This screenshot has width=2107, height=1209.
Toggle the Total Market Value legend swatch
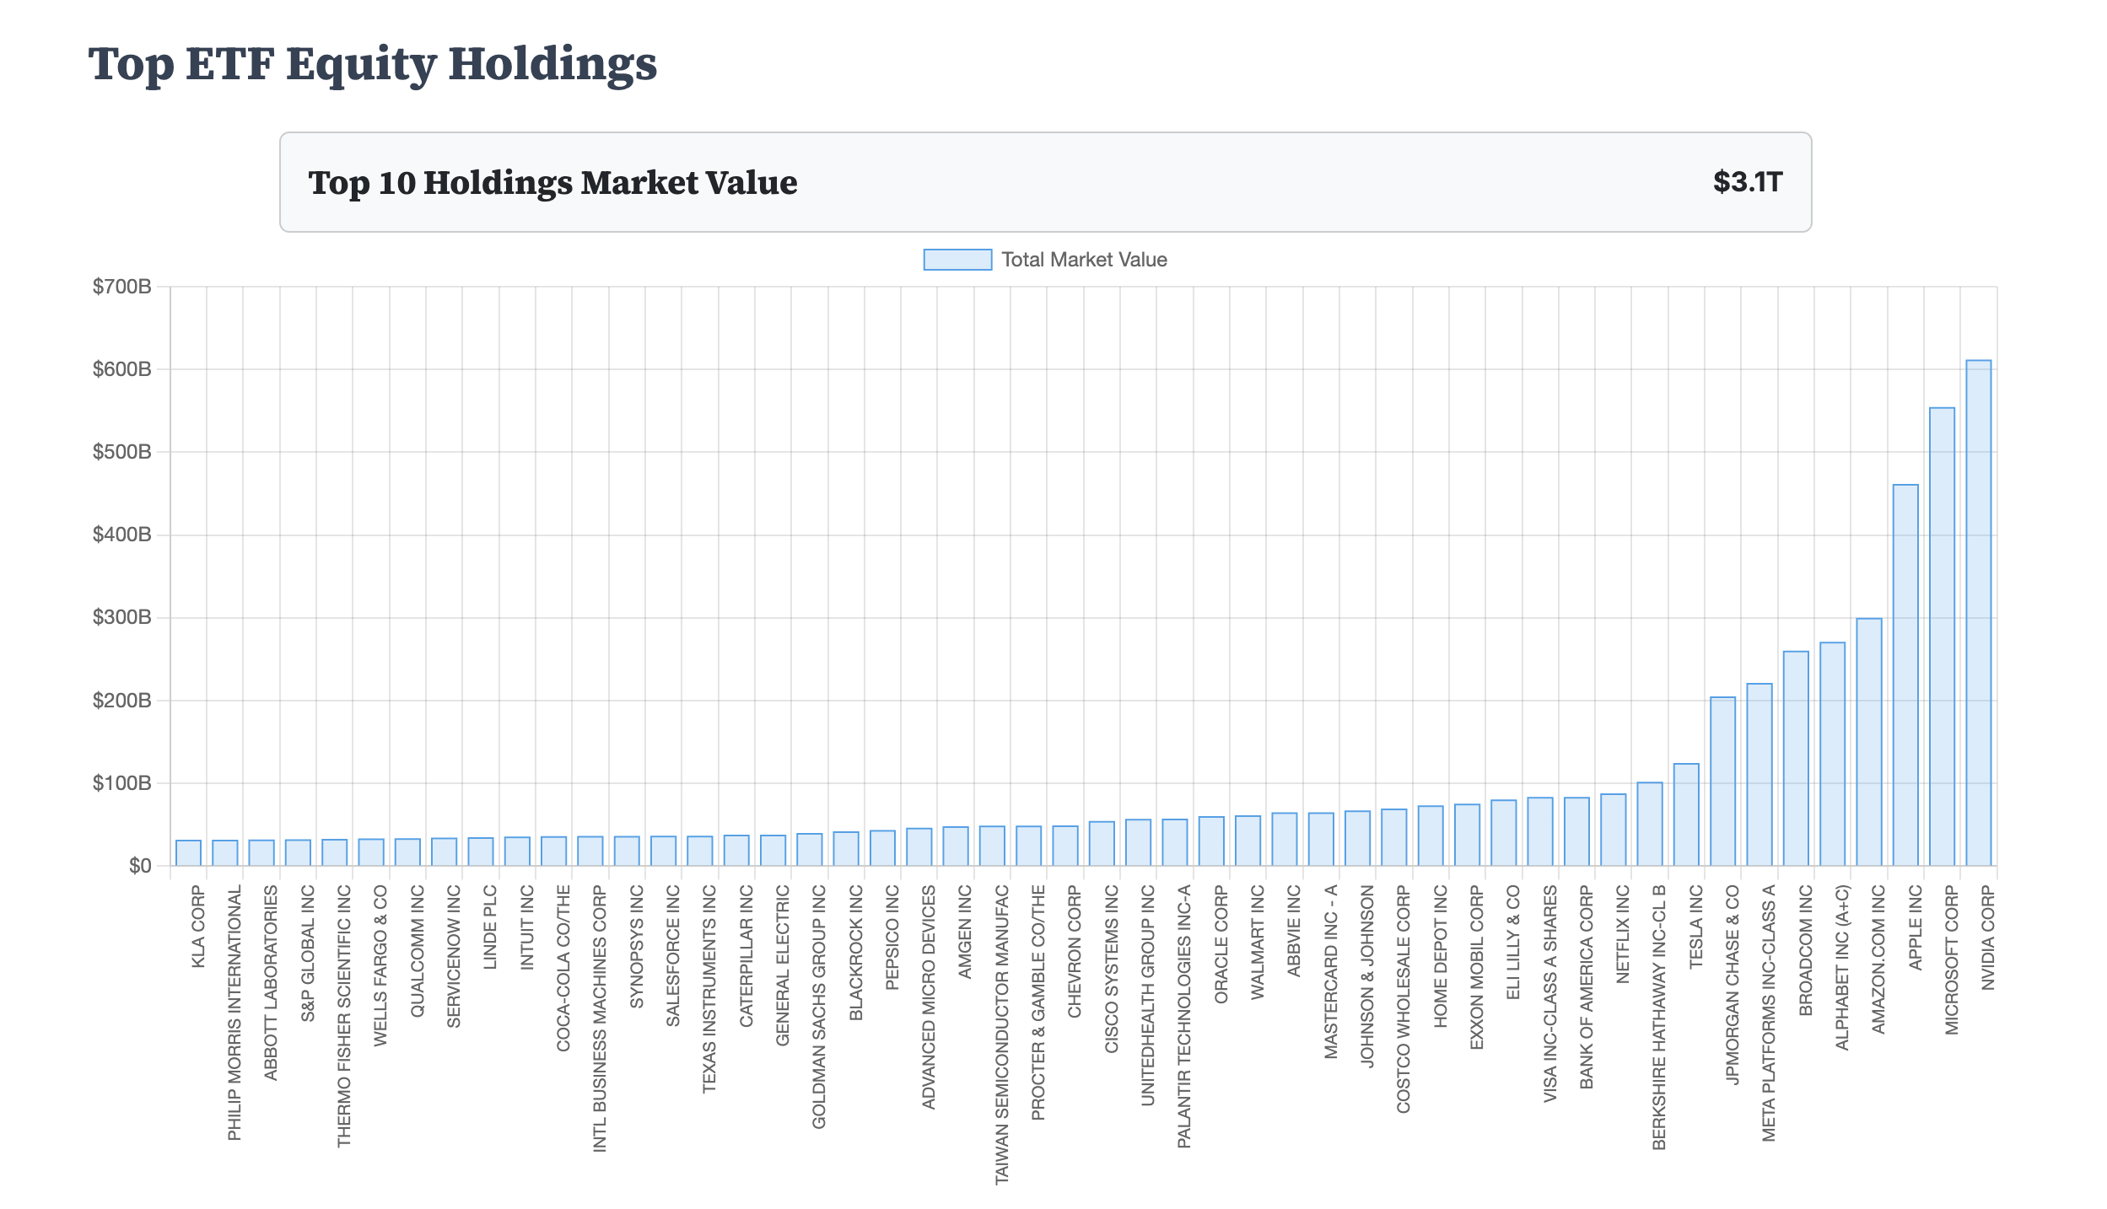tap(957, 260)
